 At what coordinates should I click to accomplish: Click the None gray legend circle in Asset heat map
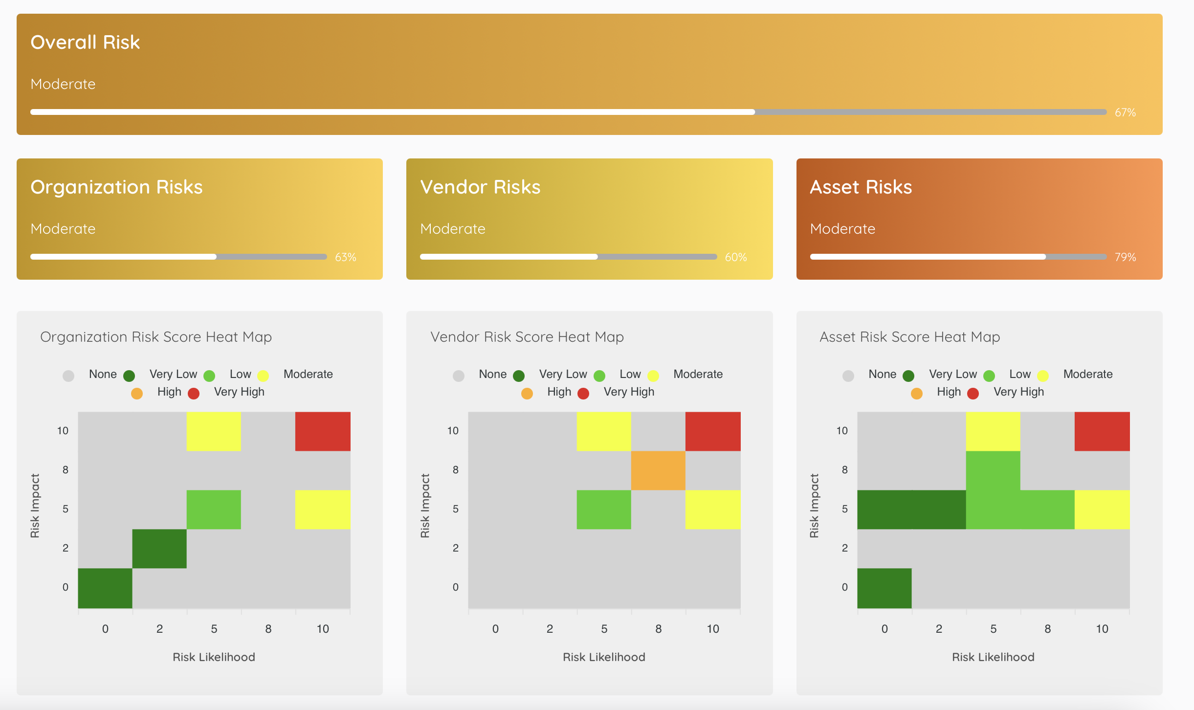point(848,376)
